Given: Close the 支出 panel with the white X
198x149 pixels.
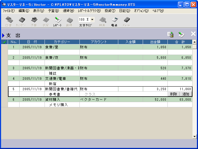Looking at the screenshot, I should tap(193, 34).
